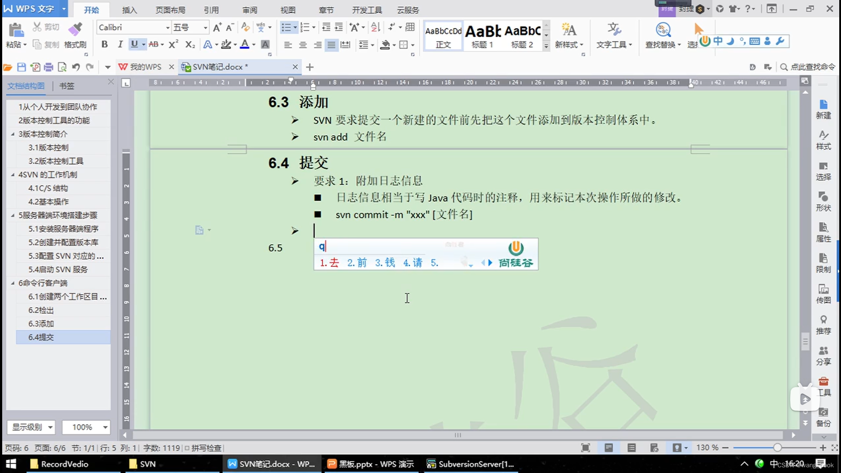
Task: Undo the last action
Action: (x=75, y=67)
